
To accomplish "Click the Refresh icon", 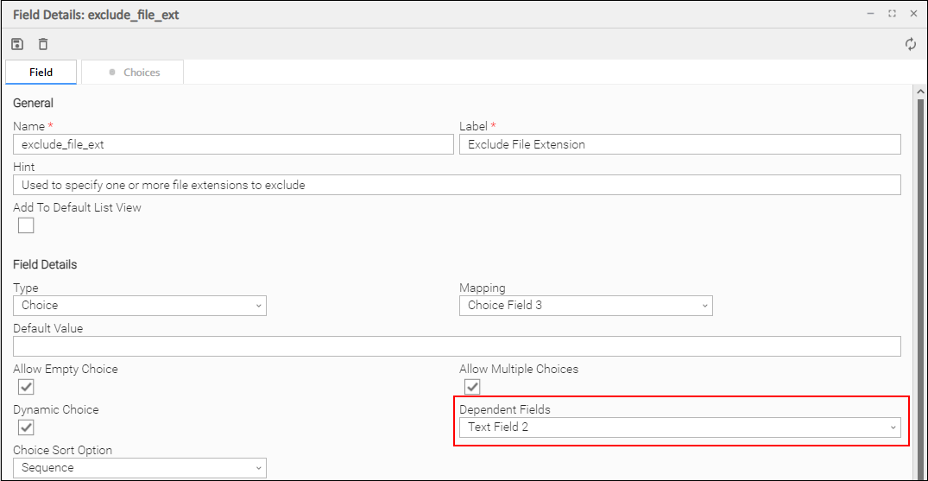I will [911, 44].
